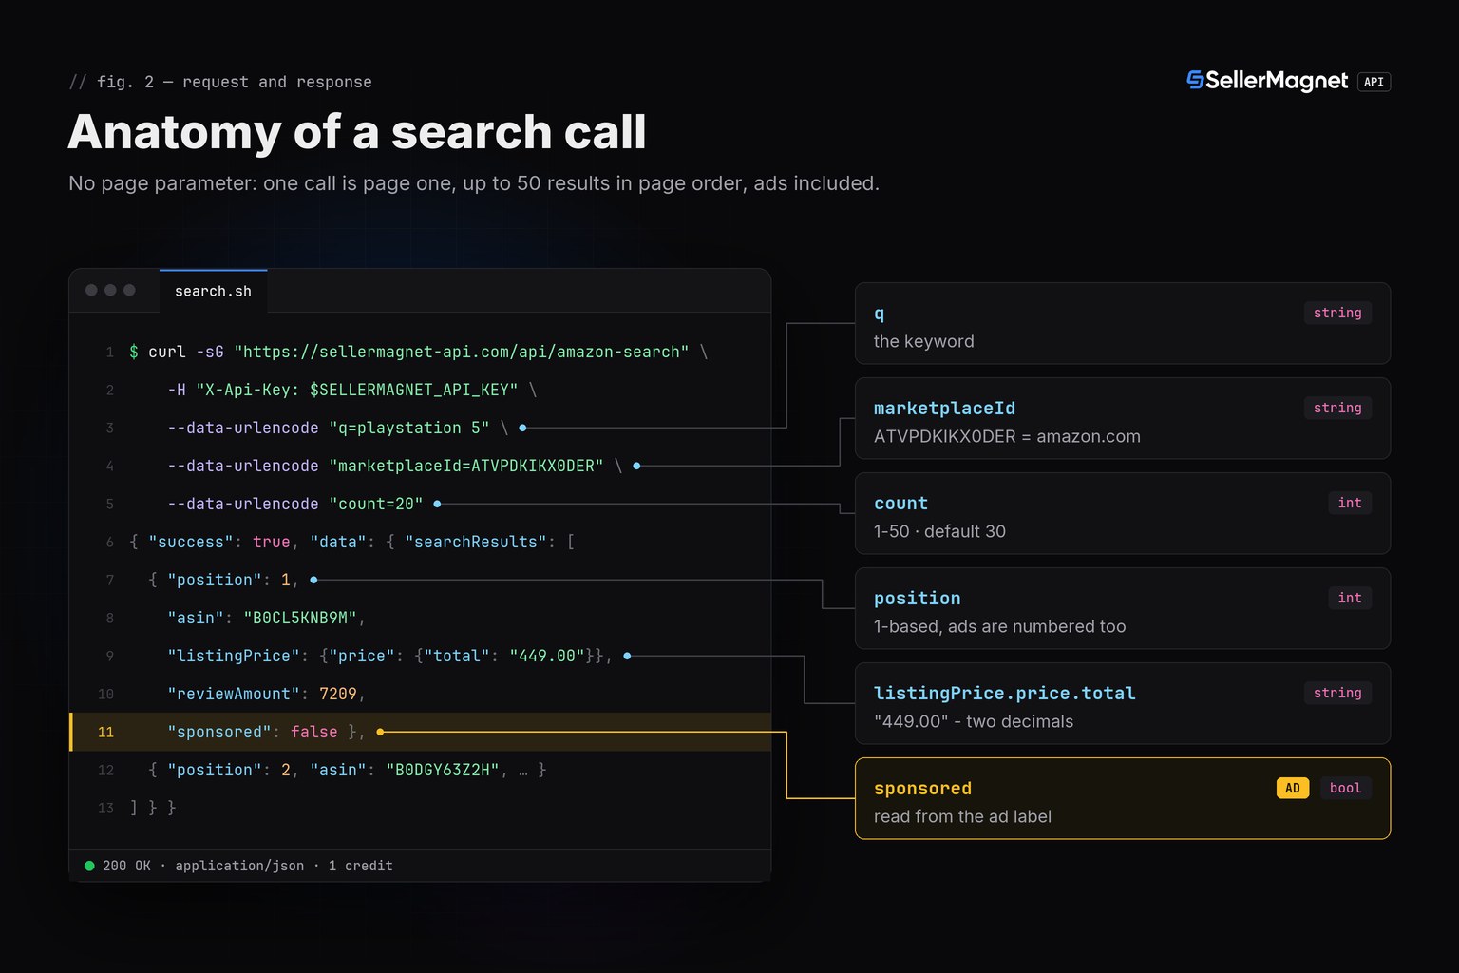Image resolution: width=1459 pixels, height=973 pixels.
Task: Click the "1-50 · default 30" description
Action: 939,531
